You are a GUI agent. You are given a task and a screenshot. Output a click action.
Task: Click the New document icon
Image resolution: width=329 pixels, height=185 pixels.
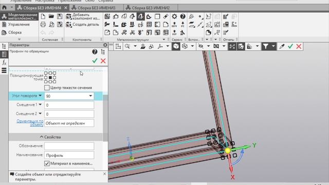[x=43, y=16]
